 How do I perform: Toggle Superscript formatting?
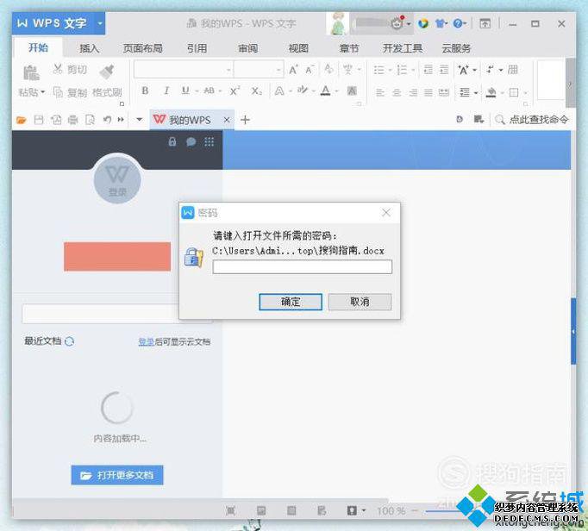[235, 91]
